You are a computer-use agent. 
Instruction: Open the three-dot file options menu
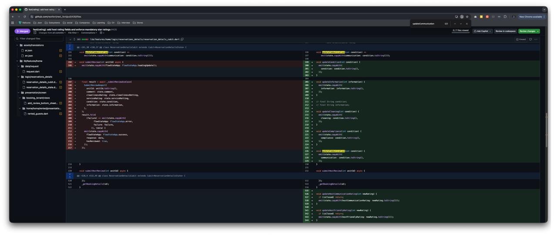point(536,39)
